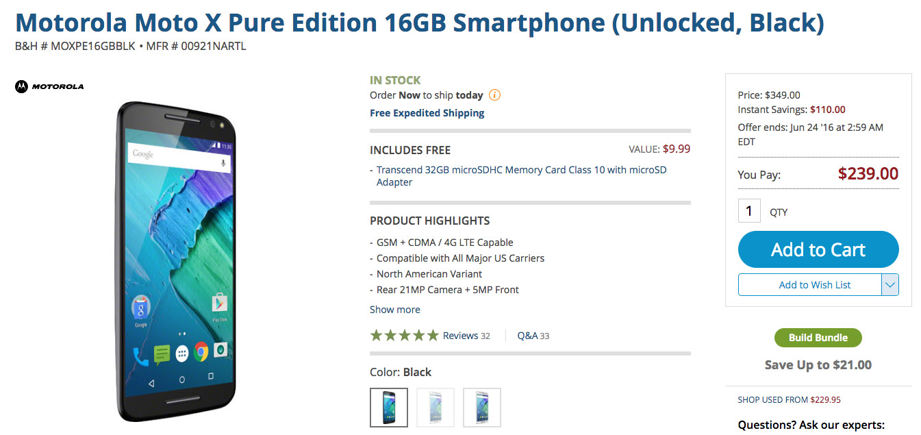Image resolution: width=921 pixels, height=435 pixels.
Task: Select the Black color swatch
Action: click(389, 408)
